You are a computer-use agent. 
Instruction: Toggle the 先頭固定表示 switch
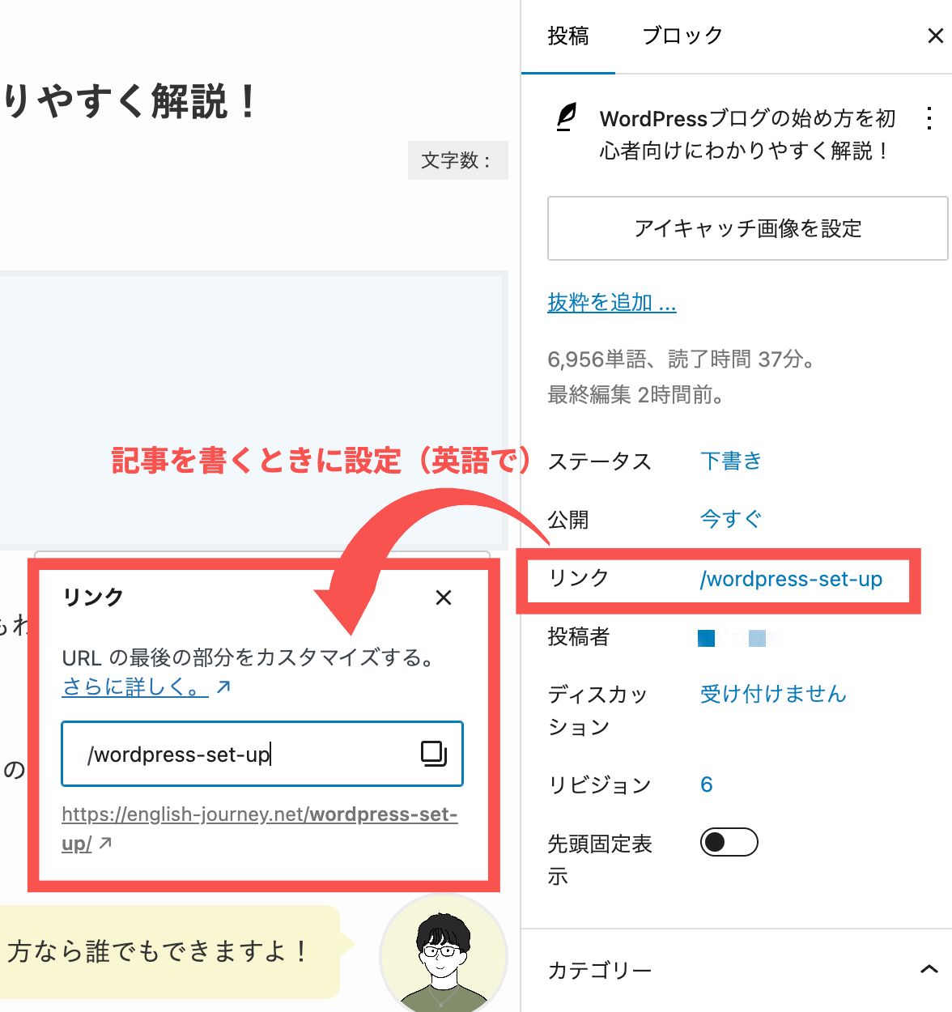[729, 842]
